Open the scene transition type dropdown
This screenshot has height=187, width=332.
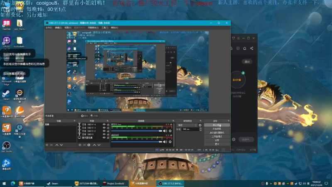tap(187, 125)
